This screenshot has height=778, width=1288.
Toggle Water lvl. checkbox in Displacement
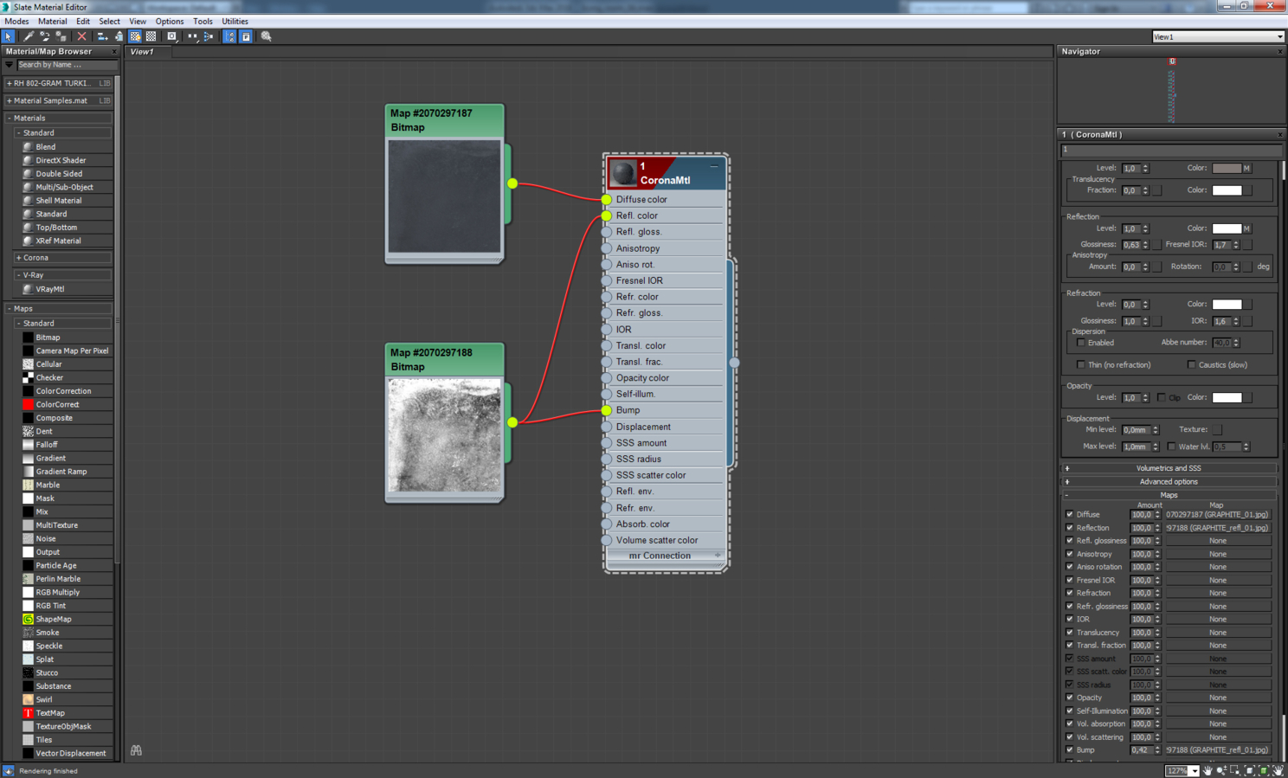pyautogui.click(x=1172, y=447)
